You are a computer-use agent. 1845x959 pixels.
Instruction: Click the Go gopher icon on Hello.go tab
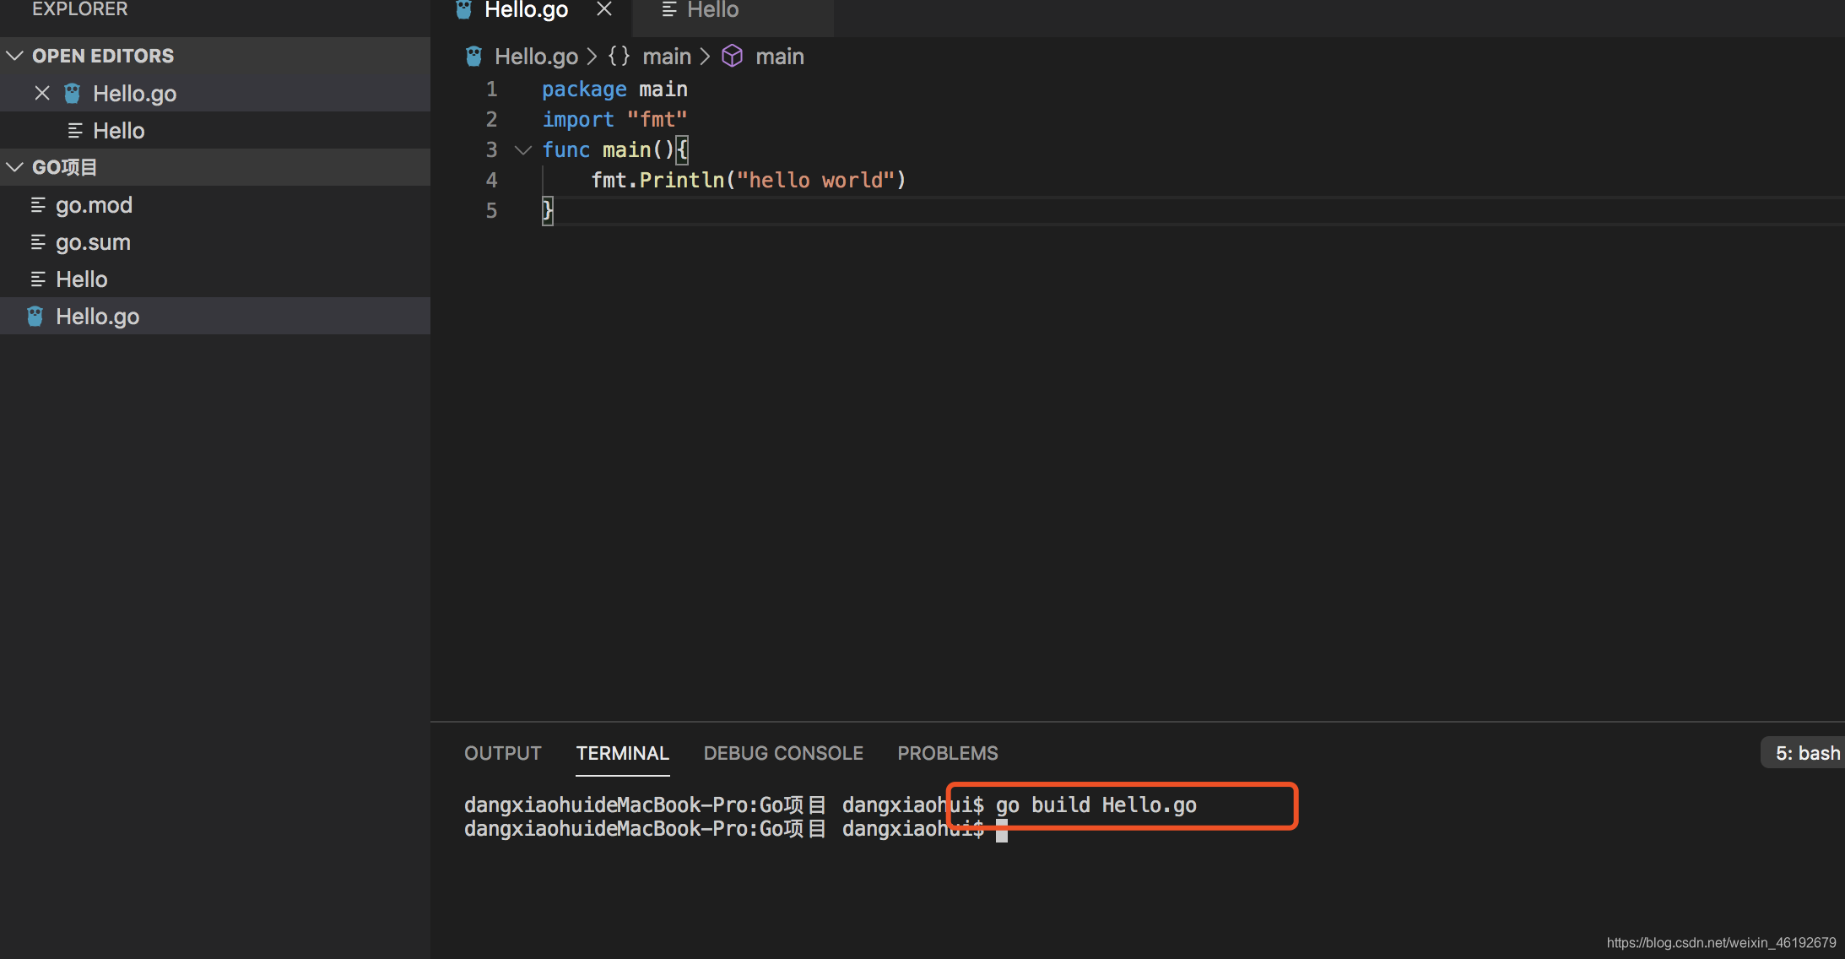point(463,9)
